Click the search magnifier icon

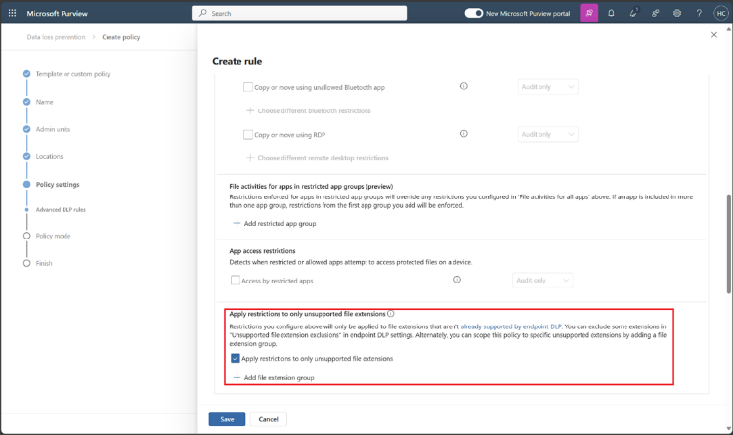point(203,13)
